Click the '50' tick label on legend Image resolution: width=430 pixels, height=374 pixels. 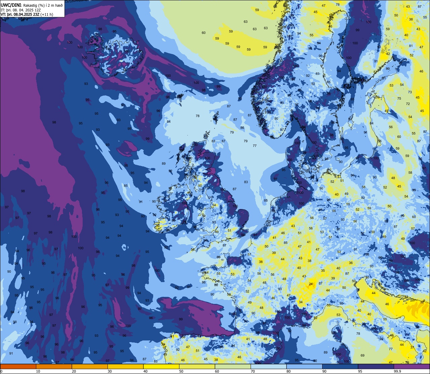pos(181,371)
